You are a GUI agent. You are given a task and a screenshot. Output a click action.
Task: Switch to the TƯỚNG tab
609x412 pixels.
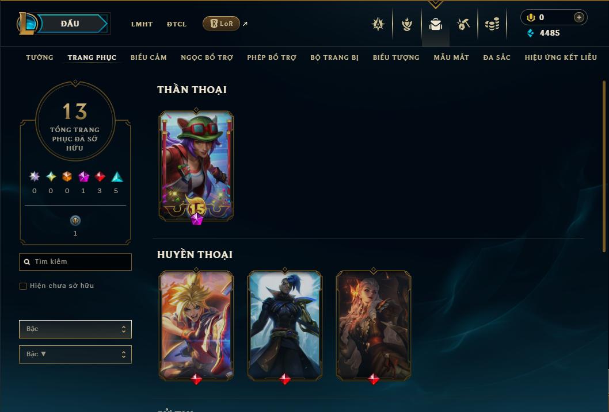click(40, 57)
